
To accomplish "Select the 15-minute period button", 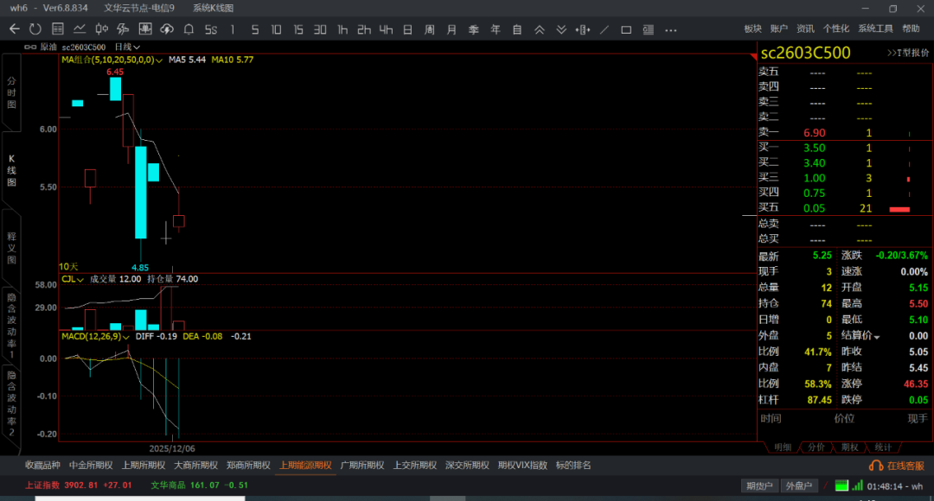I will point(298,29).
